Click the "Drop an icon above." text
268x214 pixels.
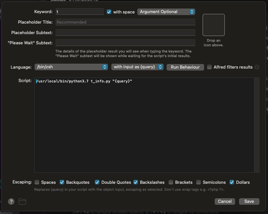[213, 43]
